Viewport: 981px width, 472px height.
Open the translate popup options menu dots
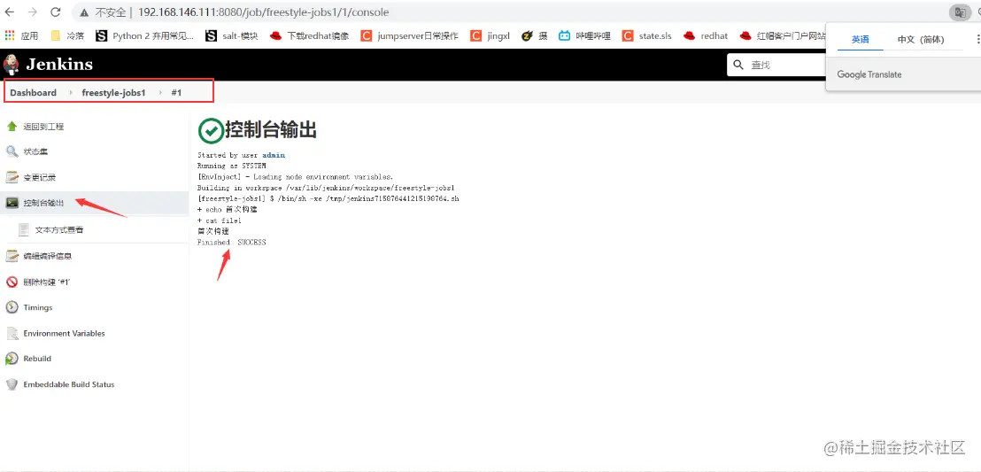click(x=977, y=39)
